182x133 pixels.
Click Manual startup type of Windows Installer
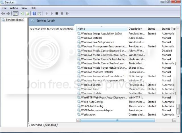click(x=166, y=38)
